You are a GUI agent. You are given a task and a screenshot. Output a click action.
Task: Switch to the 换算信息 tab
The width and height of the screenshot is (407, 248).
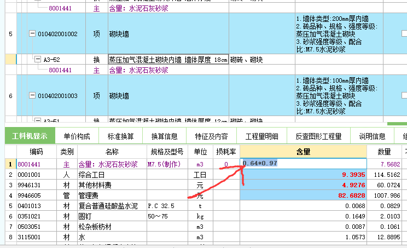tap(164, 136)
